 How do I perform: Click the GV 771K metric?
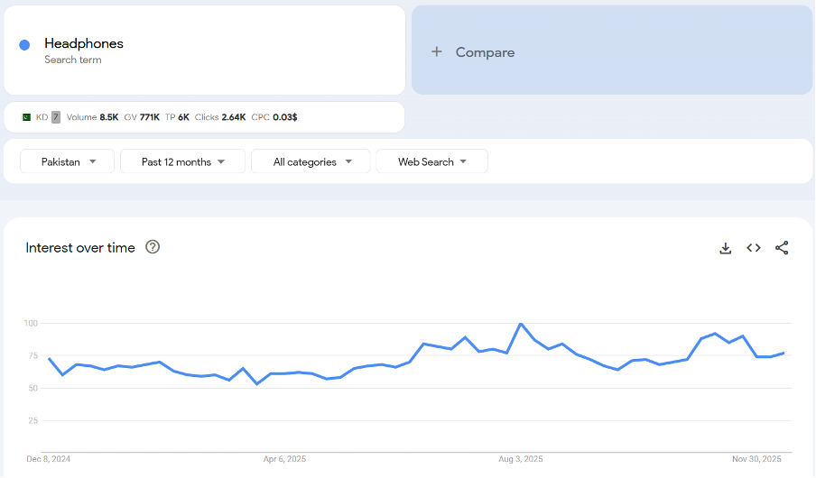tap(142, 117)
